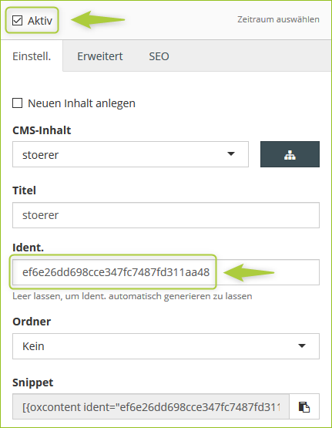Open the SEO tab
Screen dimensions: 332x428
coord(159,56)
